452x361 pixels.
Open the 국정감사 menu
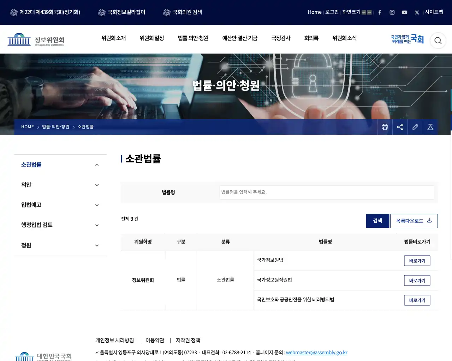281,38
